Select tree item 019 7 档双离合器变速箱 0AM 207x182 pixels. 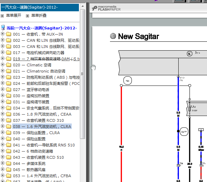pos(46,59)
